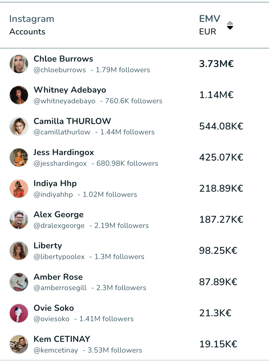This screenshot has width=269, height=362.
Task: Sort by EMV using the arrow icon
Action: pos(230,25)
